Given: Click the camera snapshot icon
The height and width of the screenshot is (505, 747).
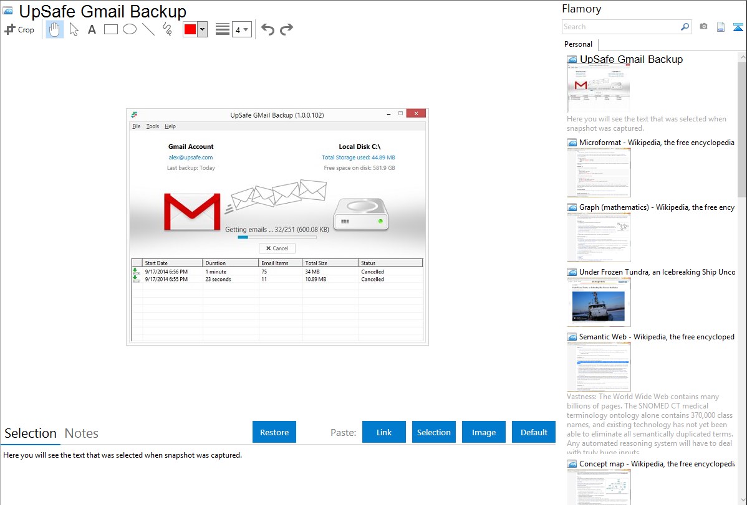Looking at the screenshot, I should (703, 27).
